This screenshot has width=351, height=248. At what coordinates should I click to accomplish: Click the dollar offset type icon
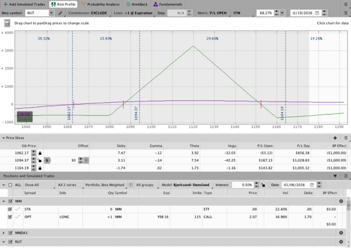pyautogui.click(x=47, y=160)
